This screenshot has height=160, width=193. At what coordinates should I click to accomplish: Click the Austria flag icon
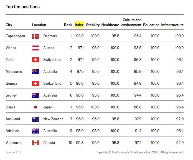click(x=35, y=48)
